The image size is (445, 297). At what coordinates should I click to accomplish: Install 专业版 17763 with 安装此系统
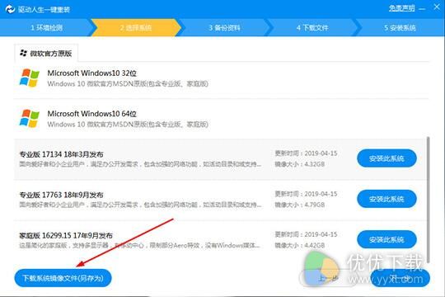(x=386, y=199)
